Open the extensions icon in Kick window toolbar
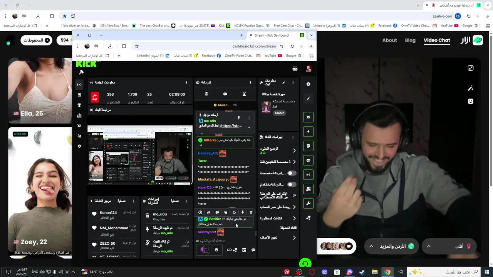The image size is (493, 277). (x=124, y=46)
